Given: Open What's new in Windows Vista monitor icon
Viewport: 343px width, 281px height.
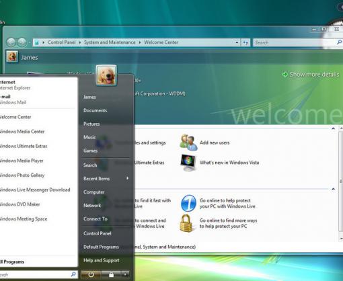Looking at the screenshot, I should [x=188, y=163].
